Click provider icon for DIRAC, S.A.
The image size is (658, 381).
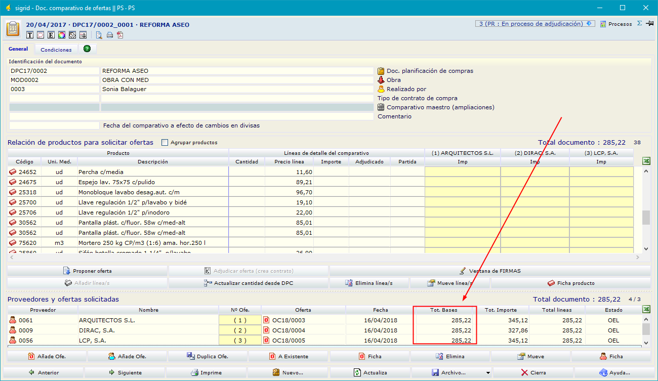tap(13, 330)
